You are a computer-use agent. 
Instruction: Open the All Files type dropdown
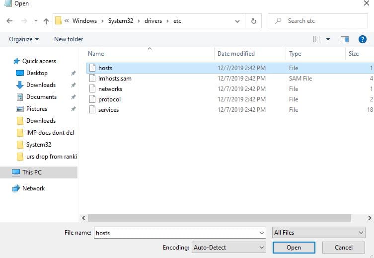coord(319,233)
